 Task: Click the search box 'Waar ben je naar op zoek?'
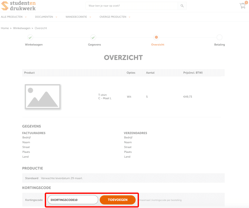[132, 6]
